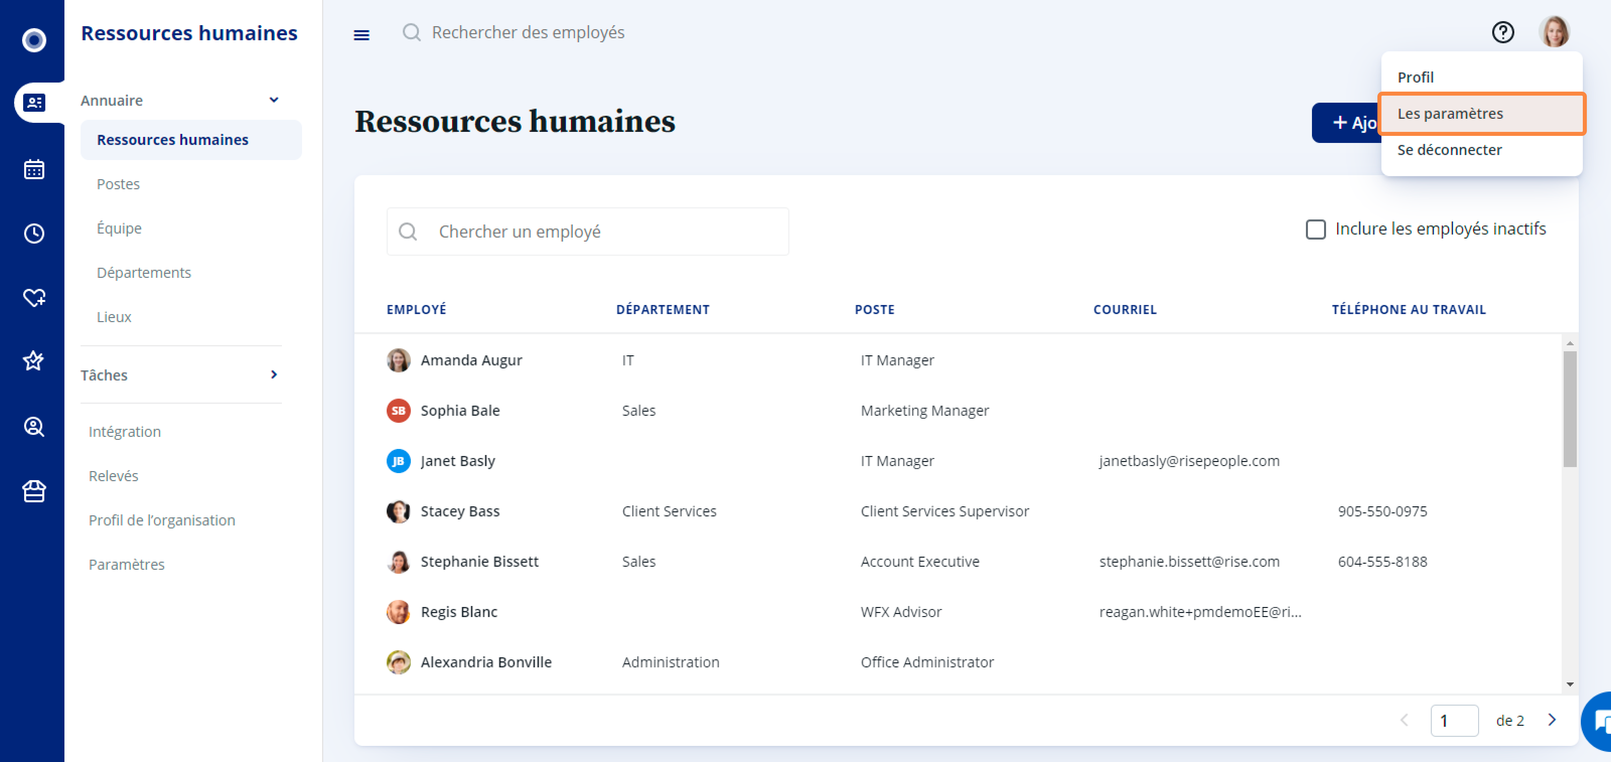Sort by POSTE column header
The image size is (1611, 762).
874,310
